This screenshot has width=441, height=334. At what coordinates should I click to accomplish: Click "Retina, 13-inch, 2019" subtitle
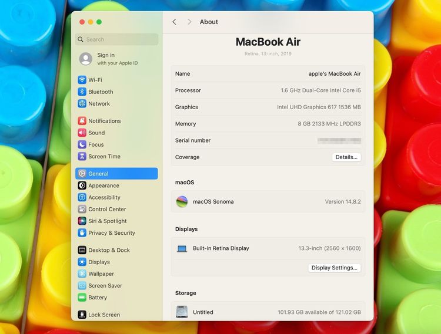point(268,53)
